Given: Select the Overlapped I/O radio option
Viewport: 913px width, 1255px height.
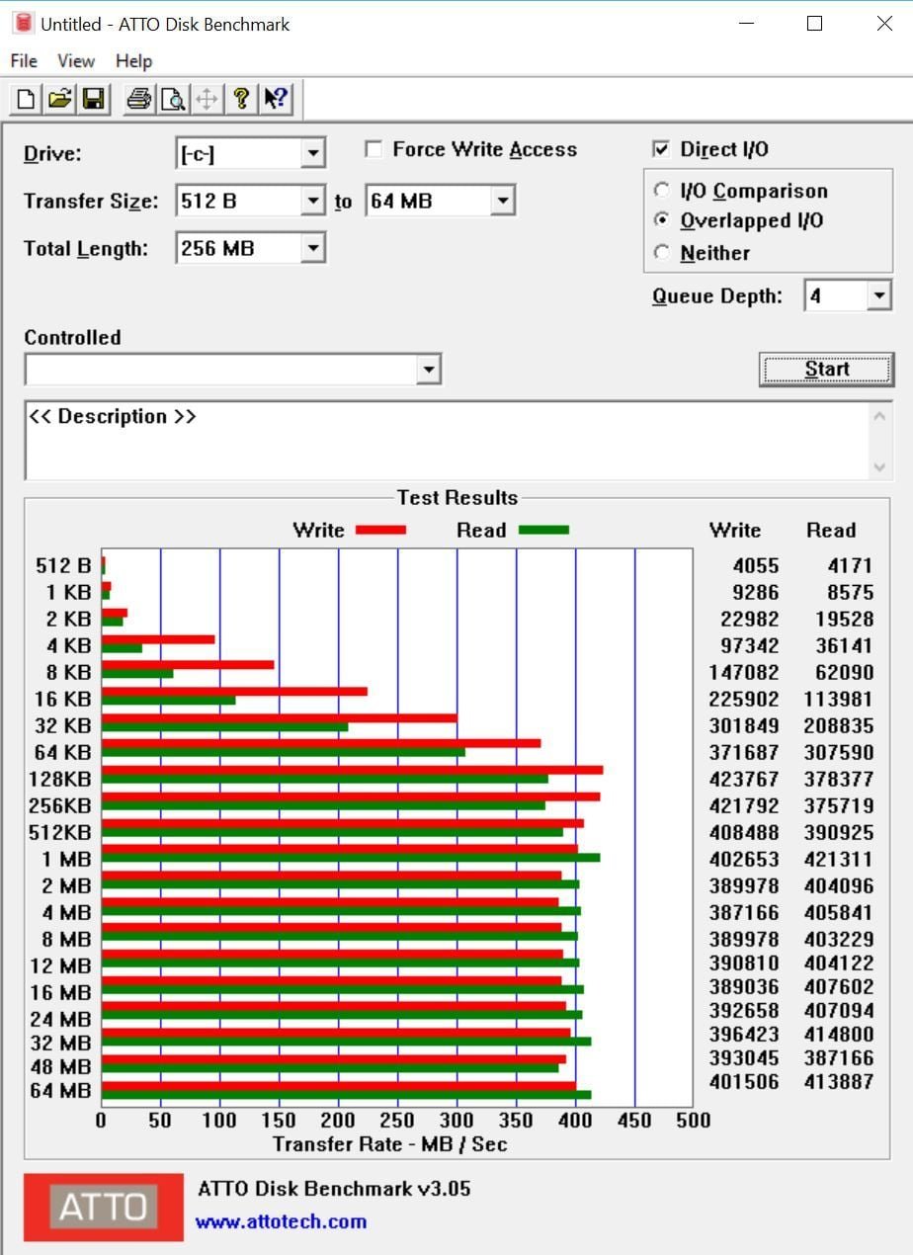Looking at the screenshot, I should pyautogui.click(x=662, y=220).
